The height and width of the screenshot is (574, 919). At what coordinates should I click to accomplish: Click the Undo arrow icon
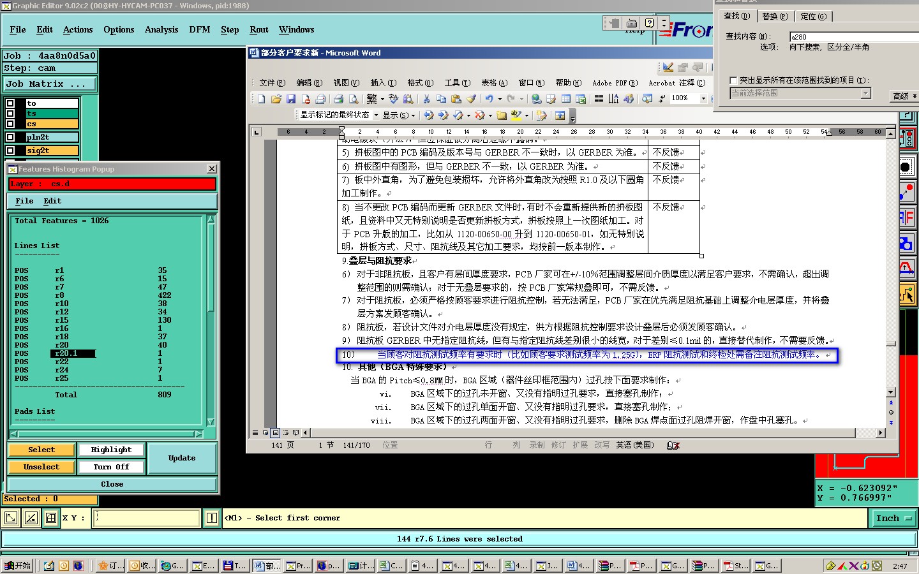click(489, 99)
